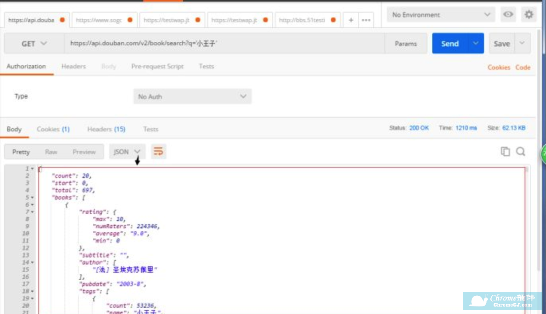The height and width of the screenshot is (314, 546).
Task: Click the copy response icon
Action: click(x=505, y=151)
